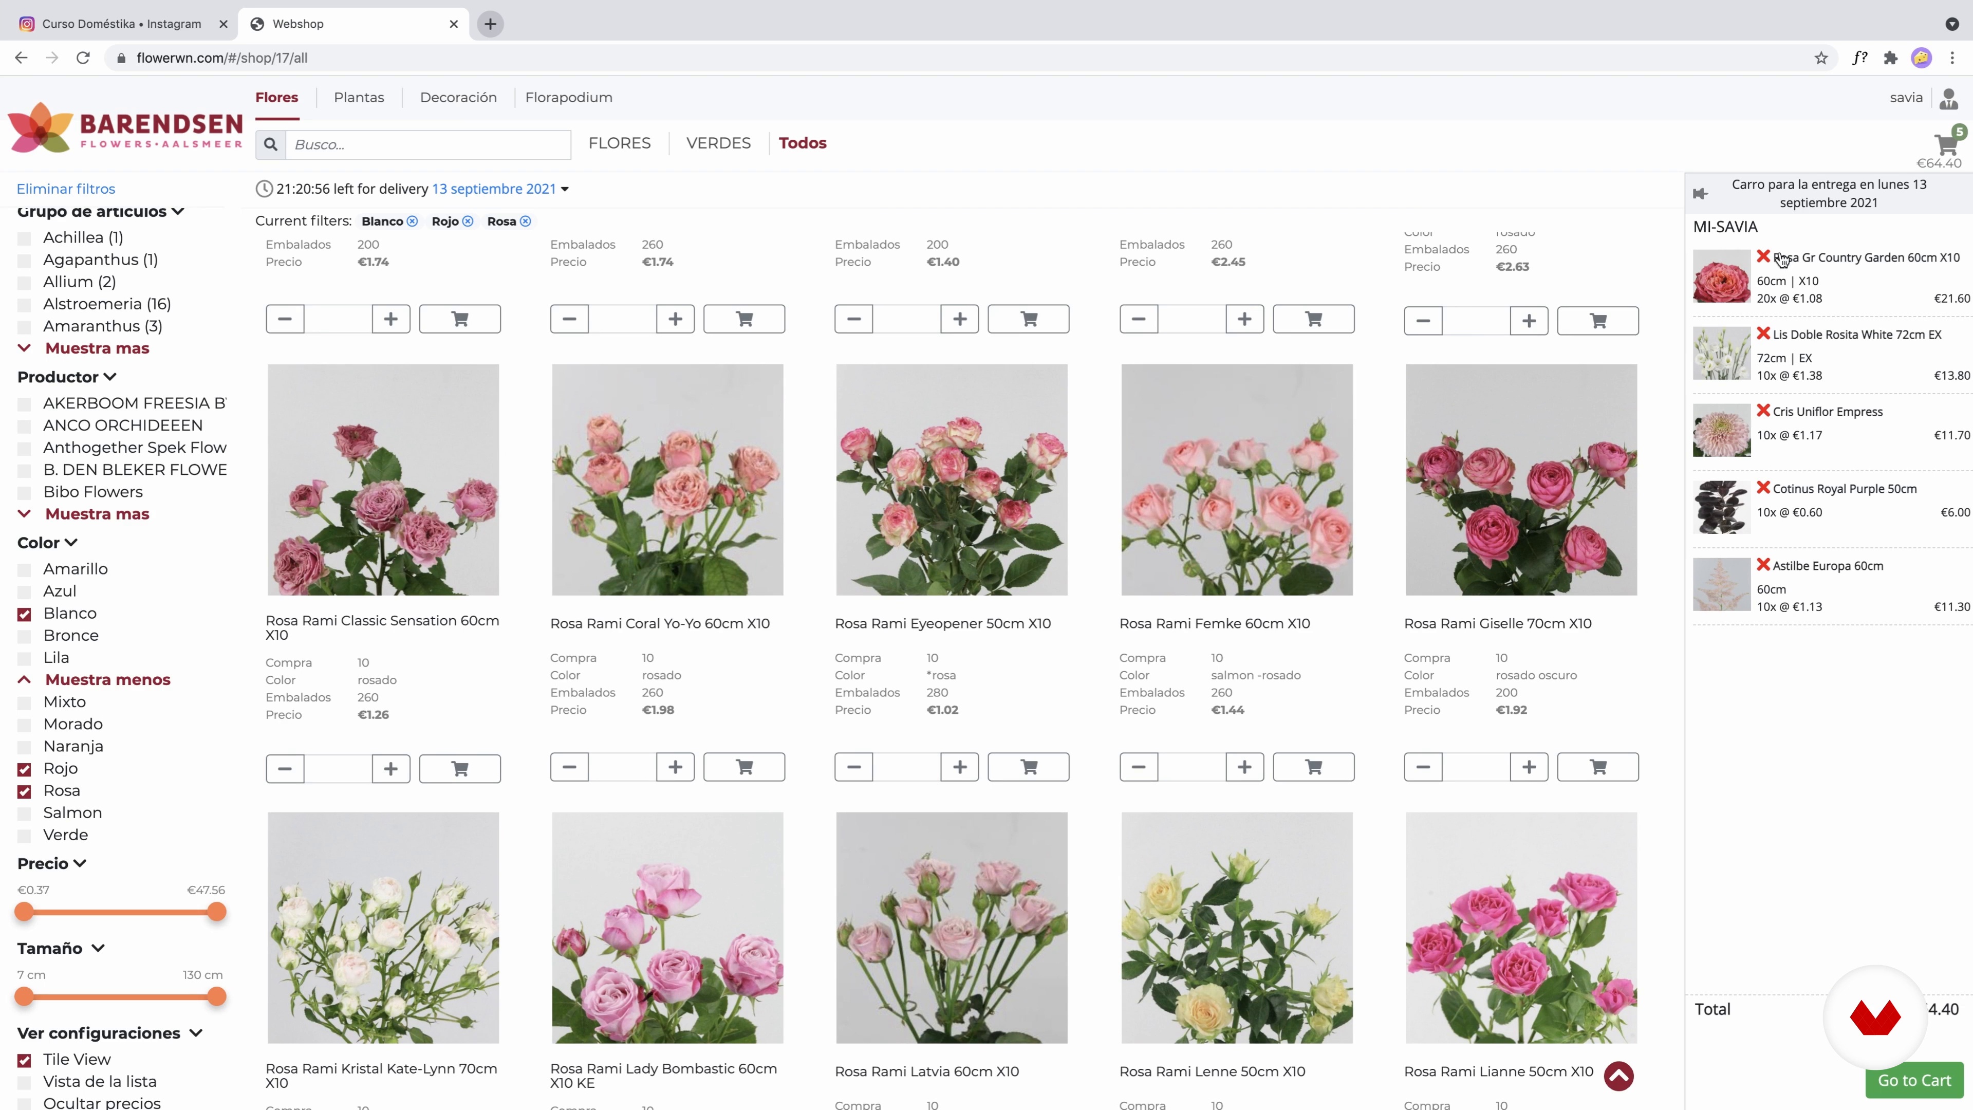This screenshot has height=1110, width=1973.
Task: Open delivery date dropdown 13 septiembre 2021
Action: click(x=500, y=189)
